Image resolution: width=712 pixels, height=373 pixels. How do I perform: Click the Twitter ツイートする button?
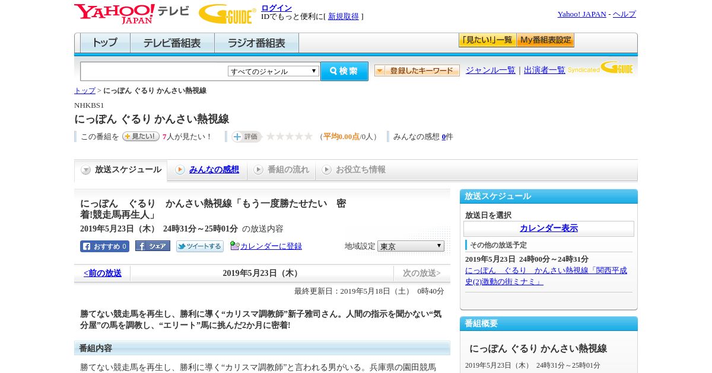click(x=200, y=246)
